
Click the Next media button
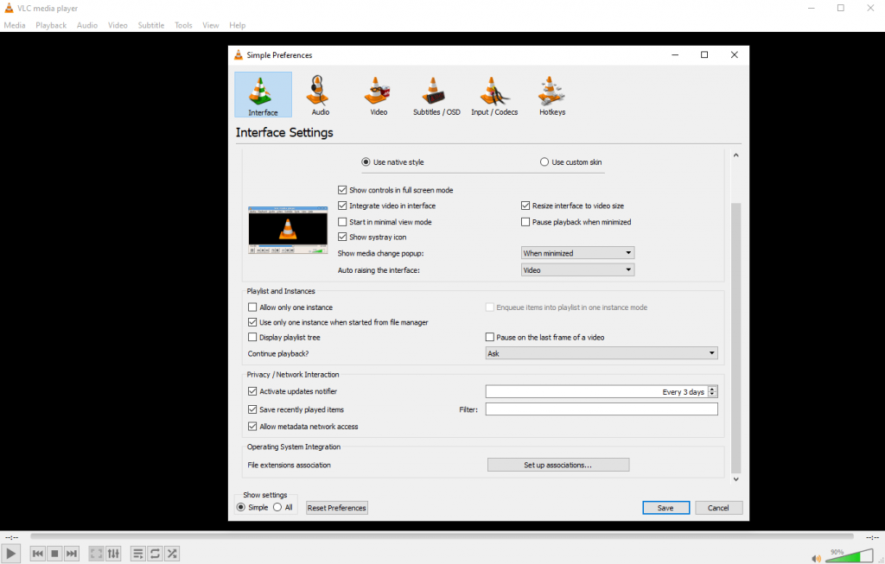[72, 554]
